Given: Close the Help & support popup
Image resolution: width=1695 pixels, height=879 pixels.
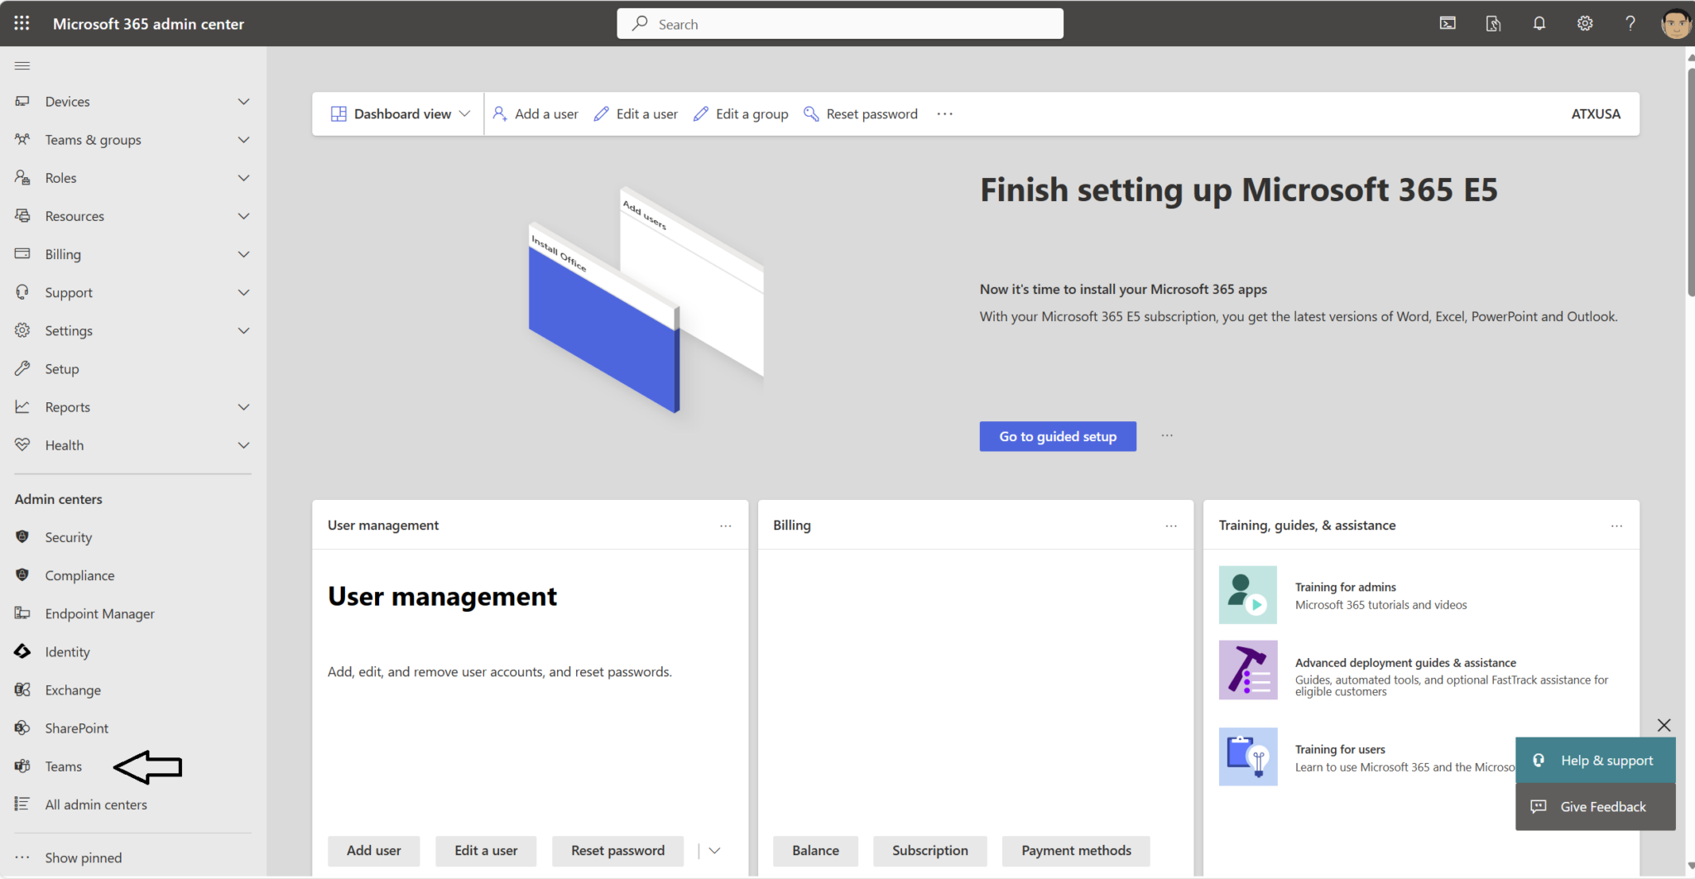Looking at the screenshot, I should click(1664, 725).
